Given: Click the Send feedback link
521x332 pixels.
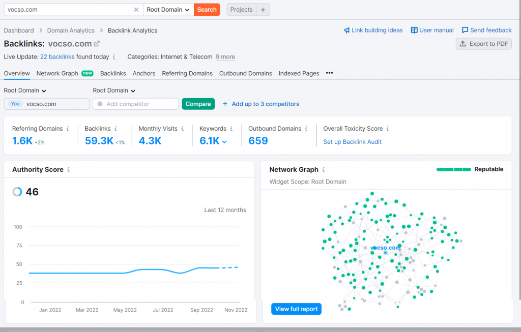Looking at the screenshot, I should point(491,30).
